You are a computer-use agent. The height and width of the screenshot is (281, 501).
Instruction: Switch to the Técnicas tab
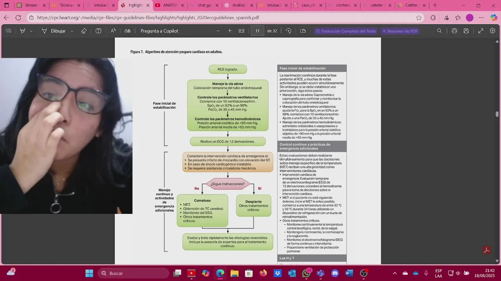click(x=66, y=5)
